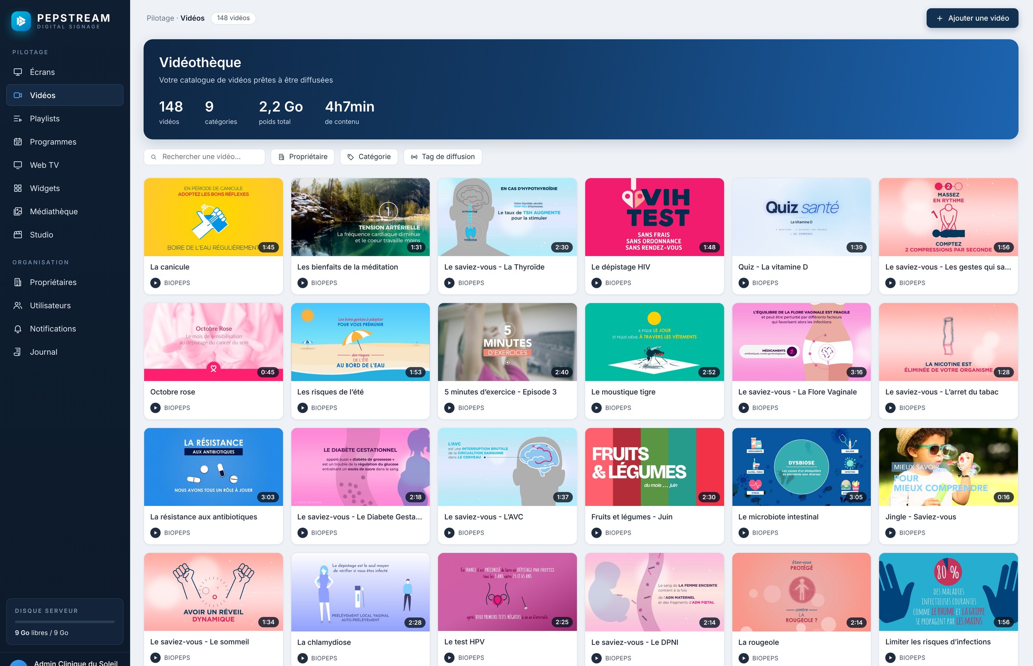Click the Les risques de l'été title
1033x666 pixels.
[331, 392]
